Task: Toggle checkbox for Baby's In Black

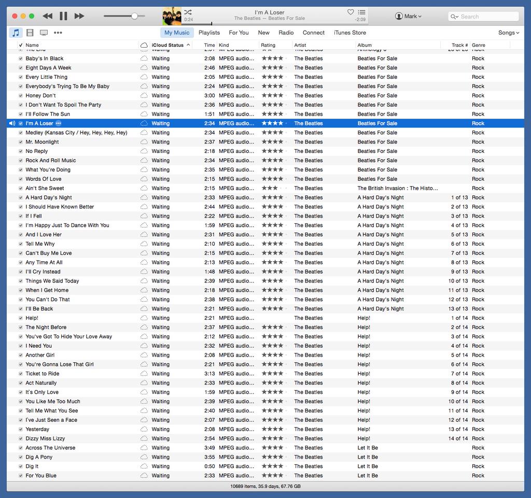Action: pyautogui.click(x=21, y=59)
